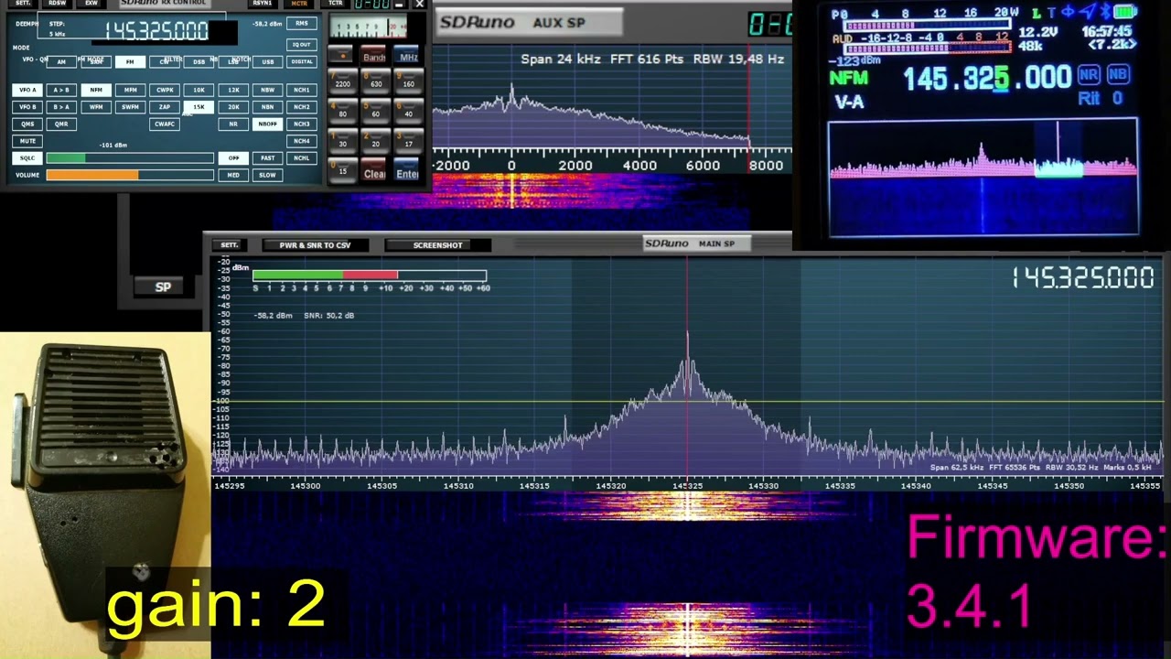This screenshot has height=659, width=1171.
Task: Select FM demodulation mode
Action: 130,61
